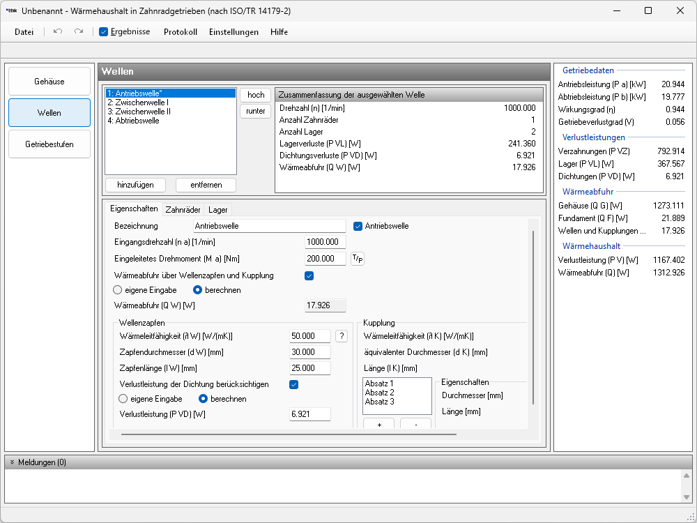
Task: Disable Wärmeabfuhr über Wellenzapfen und Kupplung
Action: tap(309, 275)
